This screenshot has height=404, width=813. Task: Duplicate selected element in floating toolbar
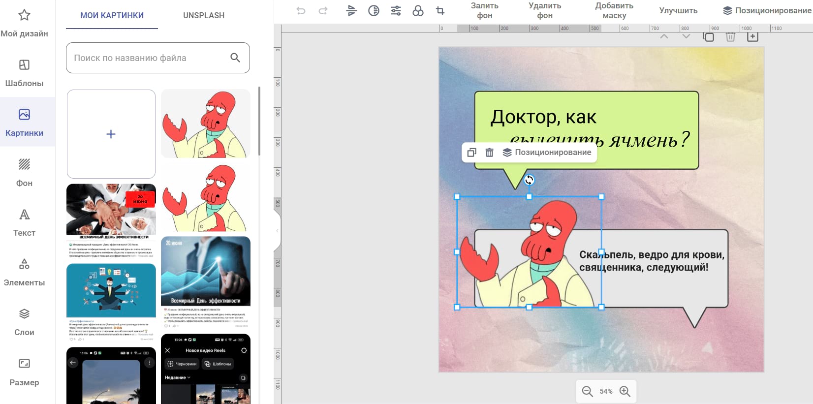(471, 153)
